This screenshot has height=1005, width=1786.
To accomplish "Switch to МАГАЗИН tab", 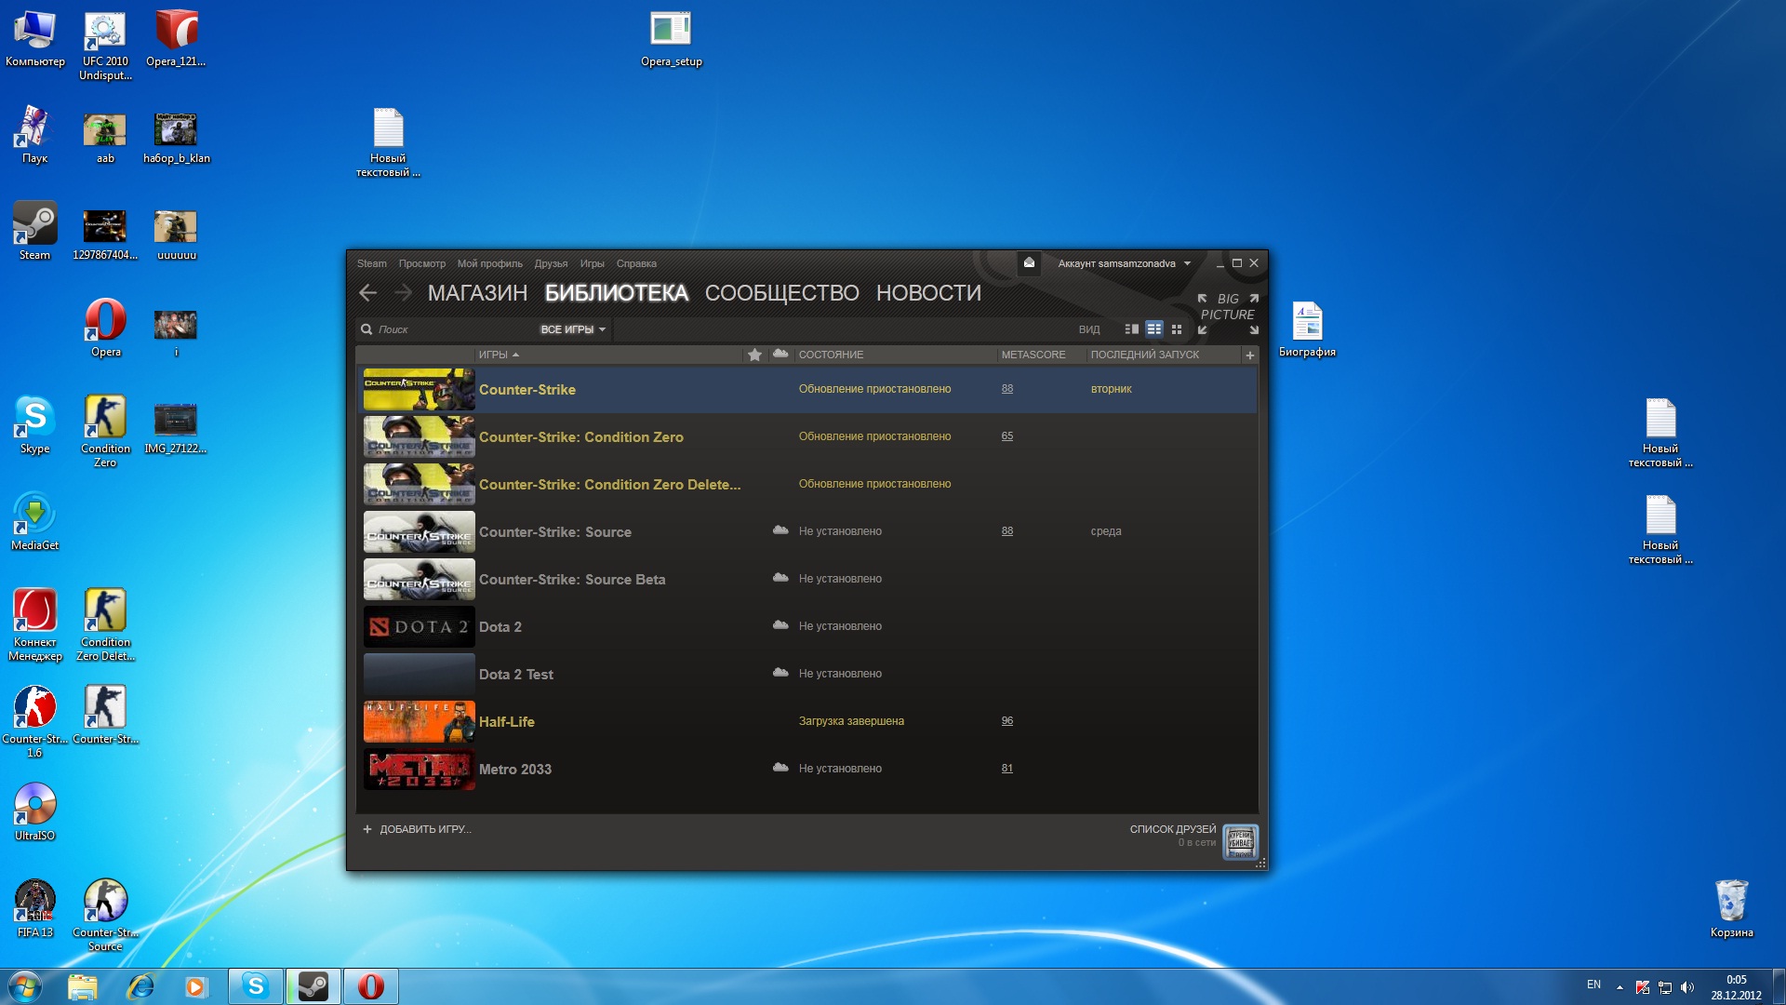I will tap(477, 293).
